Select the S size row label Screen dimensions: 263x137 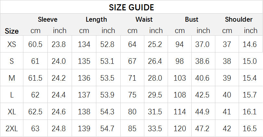point(12,61)
